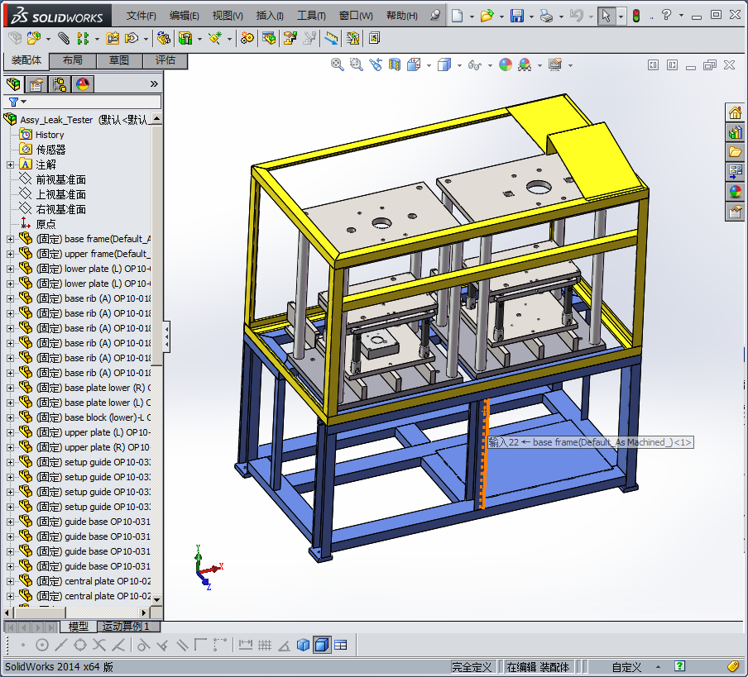This screenshot has width=748, height=677.
Task: Click the Rebuild traffic light icon
Action: coord(636,16)
